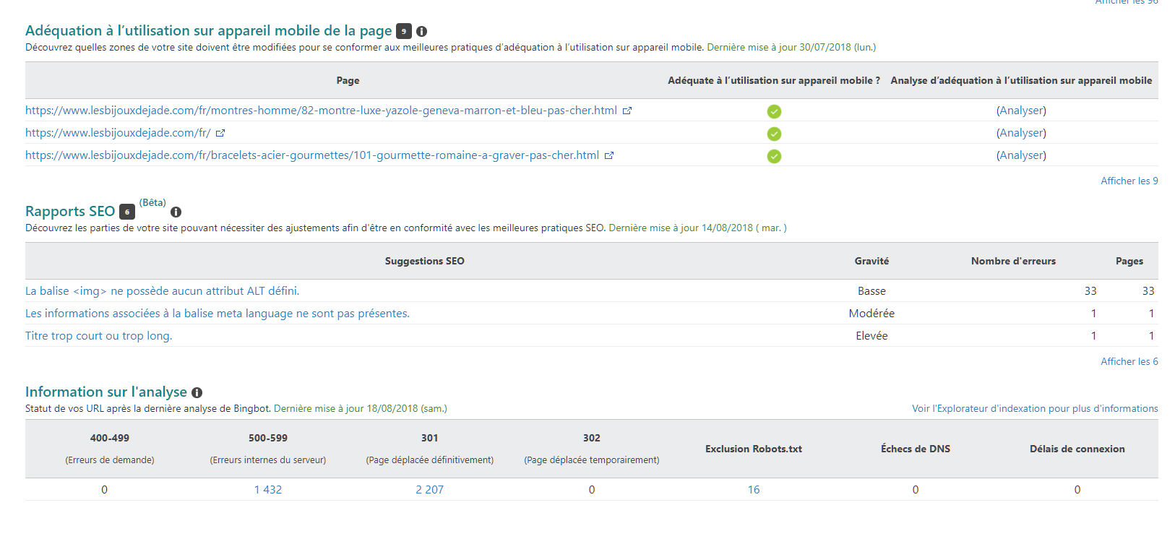Click the (Bêta) label
This screenshot has height=539, width=1175.
[152, 202]
